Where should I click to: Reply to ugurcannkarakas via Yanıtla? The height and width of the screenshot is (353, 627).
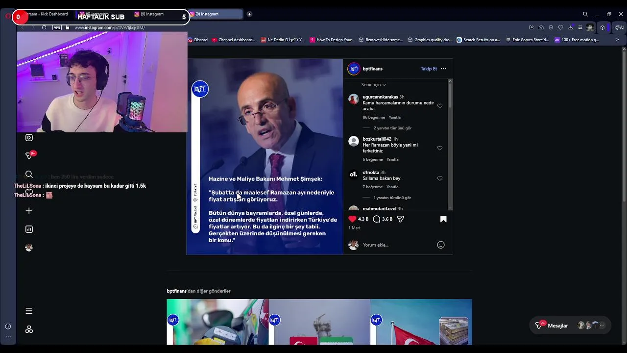tap(394, 117)
